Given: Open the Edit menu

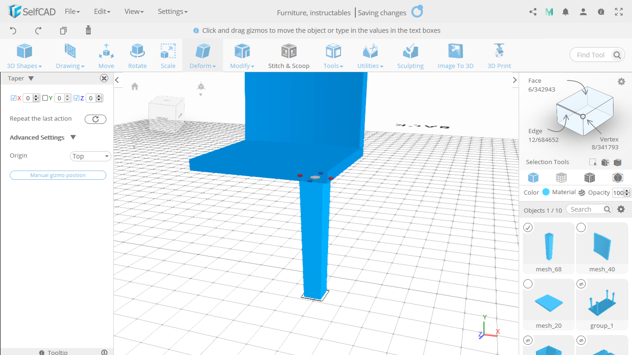Looking at the screenshot, I should click(102, 12).
